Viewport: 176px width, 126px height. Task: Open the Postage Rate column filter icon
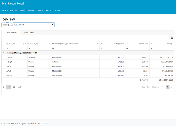click(101, 44)
